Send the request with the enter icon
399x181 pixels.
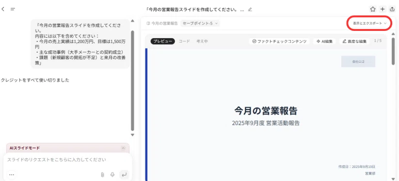point(124,175)
